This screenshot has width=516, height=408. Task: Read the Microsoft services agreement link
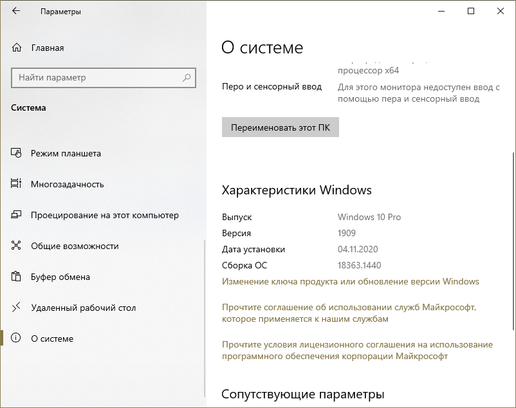click(x=349, y=313)
